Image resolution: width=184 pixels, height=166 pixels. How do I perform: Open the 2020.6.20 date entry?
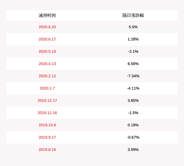tap(47, 27)
